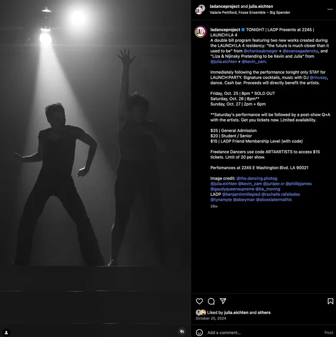
Task: Click the dancers silhouette photo
Action: [x=95, y=168]
